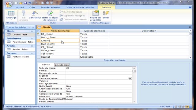Switch to datasheet view from status bar
The height and width of the screenshot is (110, 196).
tap(176, 107)
